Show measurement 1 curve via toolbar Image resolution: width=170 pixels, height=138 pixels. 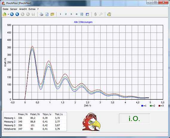(x=60, y=14)
